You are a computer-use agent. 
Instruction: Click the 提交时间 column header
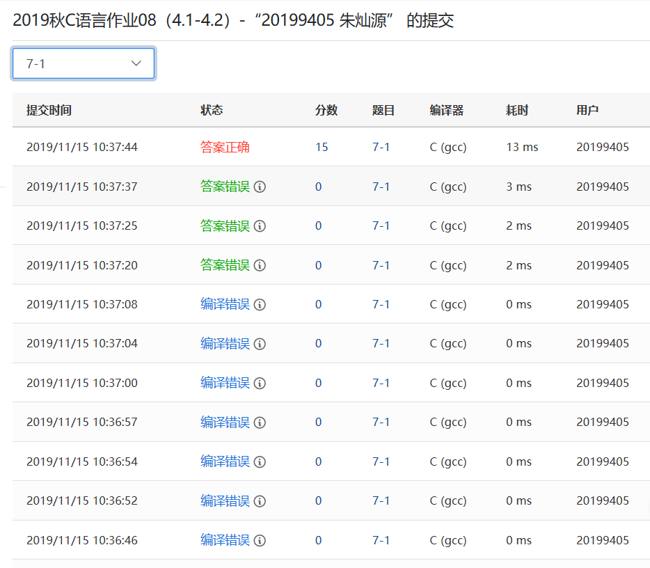[49, 110]
